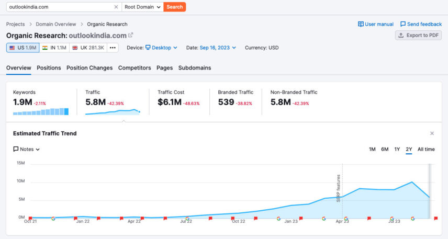Open the Date Sep 16, 2023 dropdown
Image resolution: width=448 pixels, height=239 pixels.
pos(218,48)
